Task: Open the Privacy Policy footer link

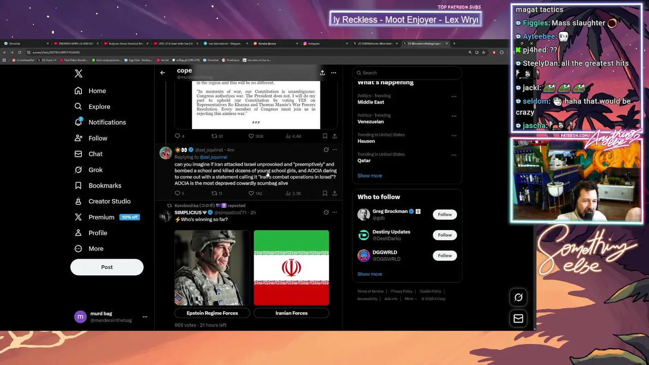Action: [x=402, y=291]
